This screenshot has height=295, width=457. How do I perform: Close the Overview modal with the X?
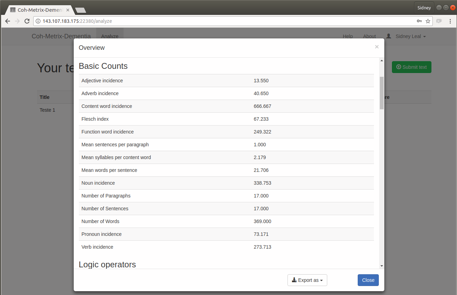point(377,47)
